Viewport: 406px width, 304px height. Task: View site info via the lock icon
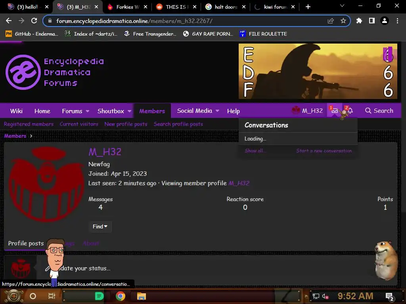50,21
